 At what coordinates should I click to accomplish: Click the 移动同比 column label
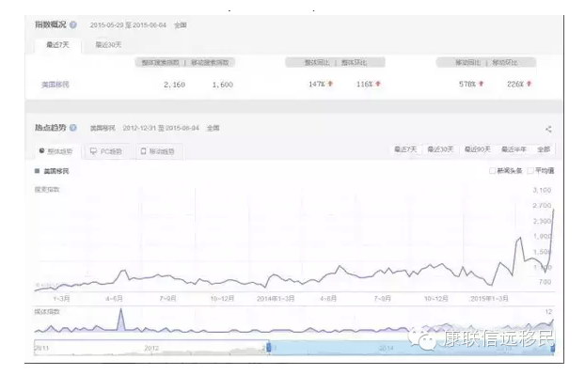(467, 63)
